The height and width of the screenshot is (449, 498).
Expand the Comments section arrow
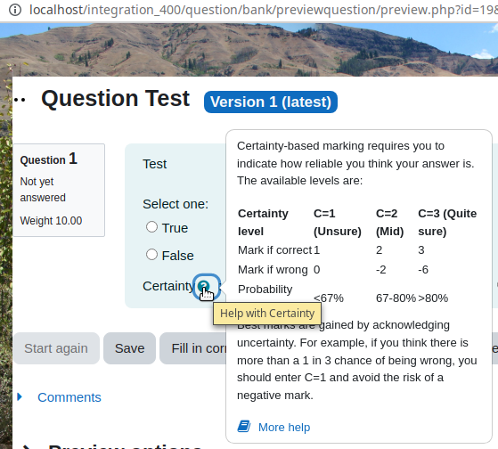20,397
